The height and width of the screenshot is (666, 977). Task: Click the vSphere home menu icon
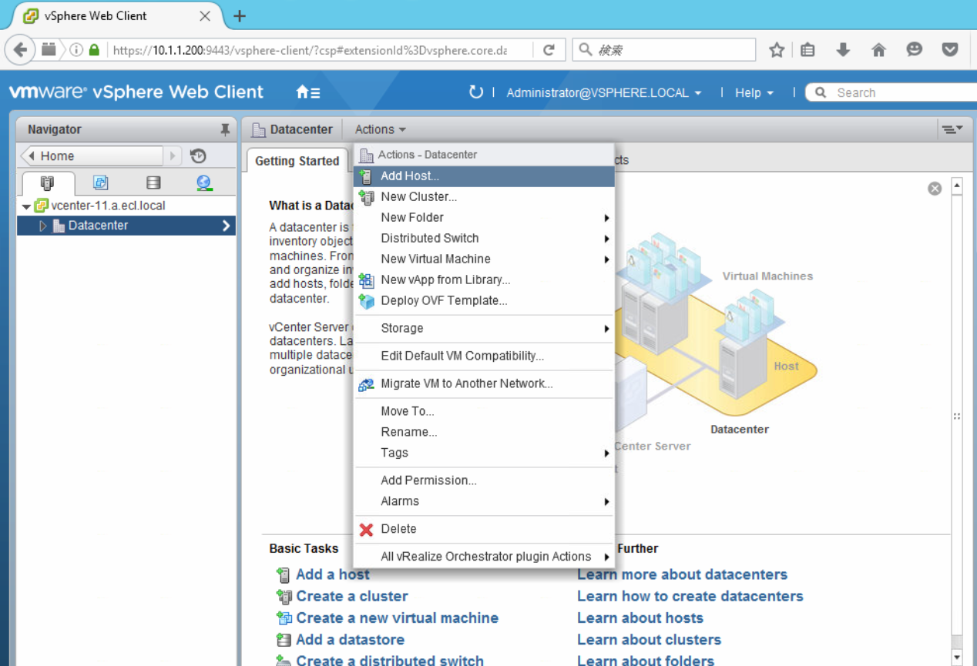coord(308,92)
